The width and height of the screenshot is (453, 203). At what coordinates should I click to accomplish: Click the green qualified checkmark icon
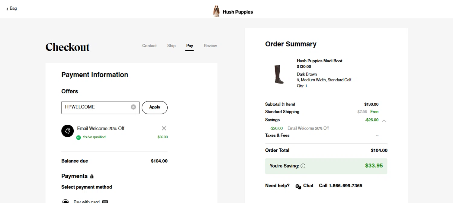click(79, 137)
